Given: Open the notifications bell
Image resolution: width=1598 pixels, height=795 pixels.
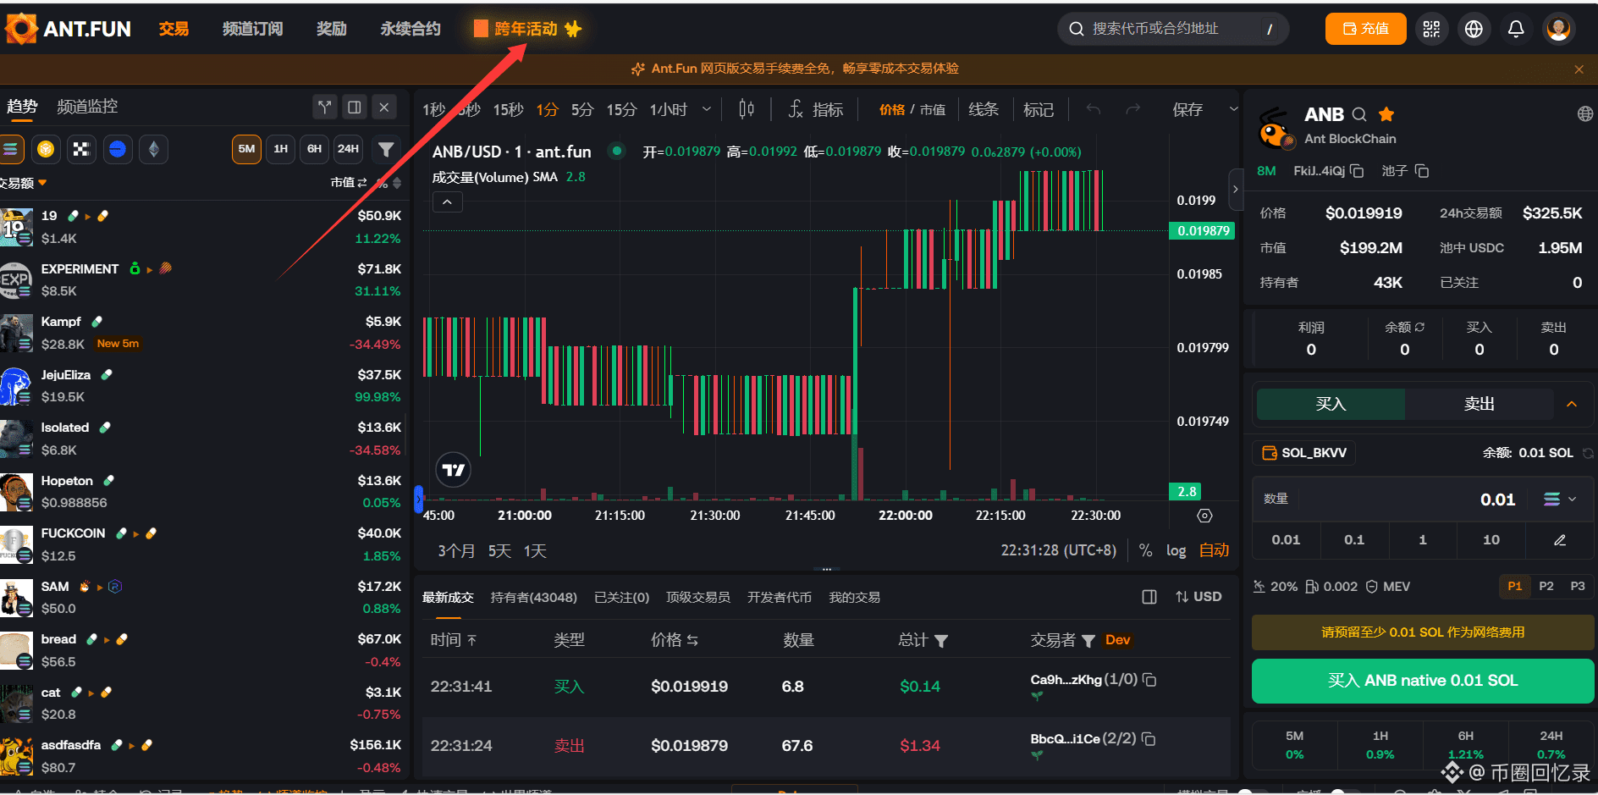Looking at the screenshot, I should [x=1516, y=29].
